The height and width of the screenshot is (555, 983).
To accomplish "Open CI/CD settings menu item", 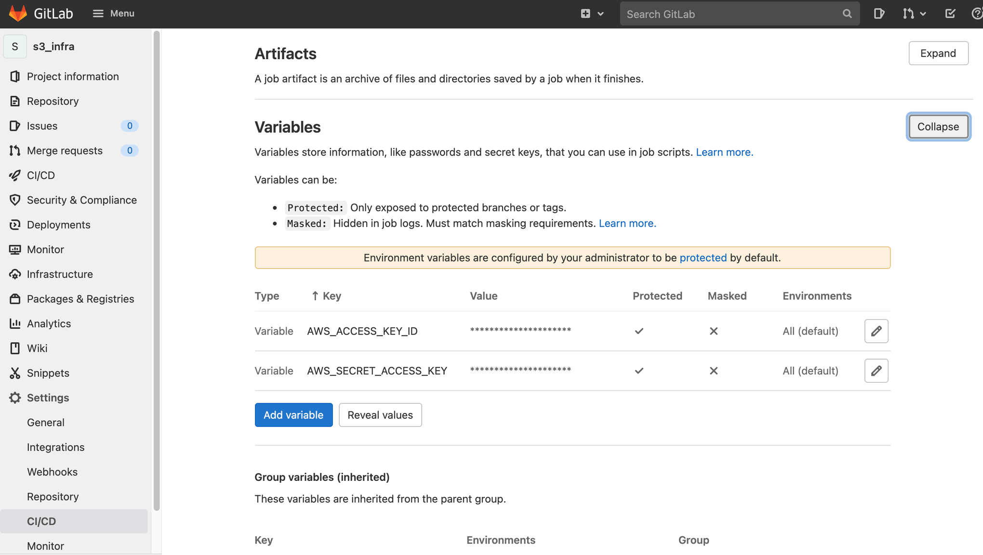I will click(41, 521).
